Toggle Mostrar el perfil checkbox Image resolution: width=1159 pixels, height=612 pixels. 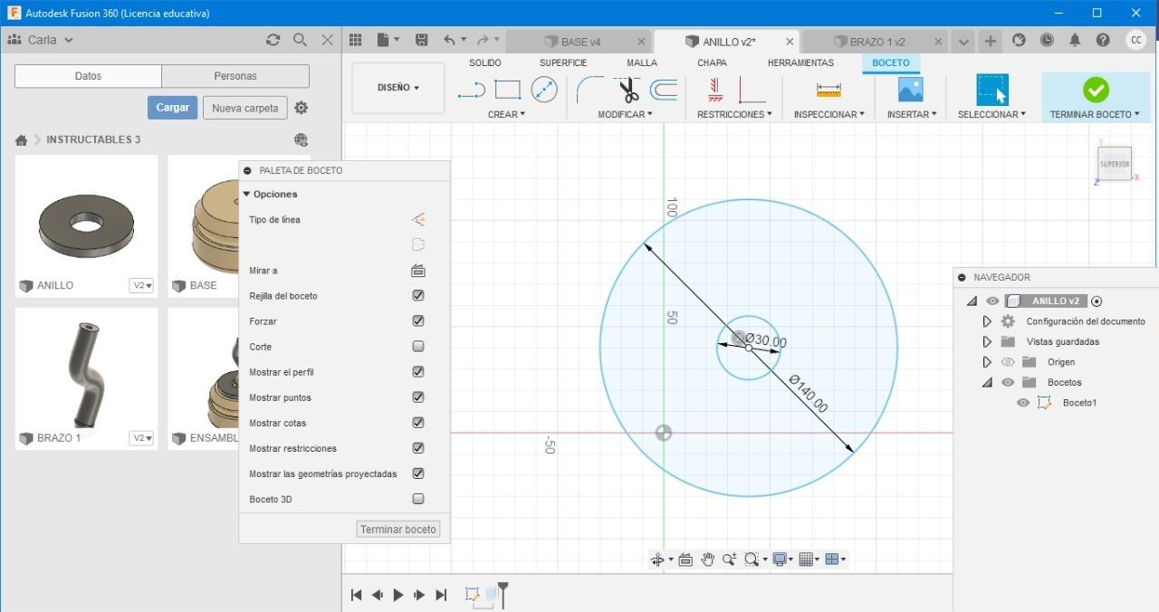coord(418,371)
